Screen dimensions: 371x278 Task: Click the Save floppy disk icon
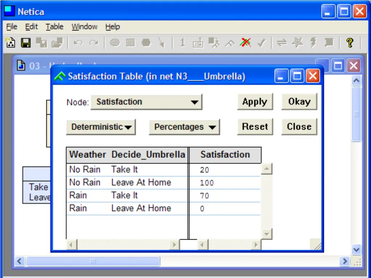click(x=26, y=43)
